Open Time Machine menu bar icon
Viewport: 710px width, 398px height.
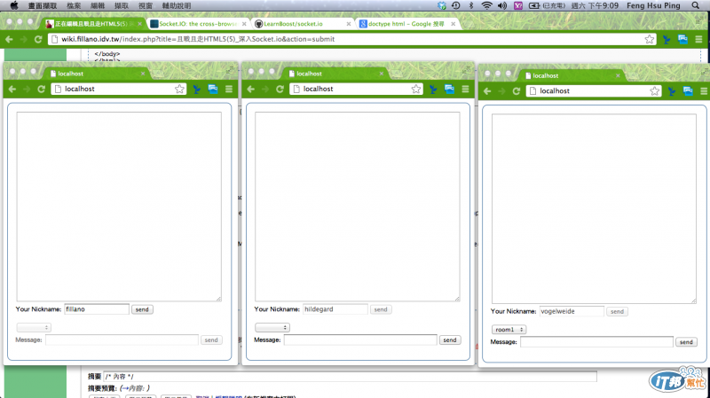coord(456,5)
